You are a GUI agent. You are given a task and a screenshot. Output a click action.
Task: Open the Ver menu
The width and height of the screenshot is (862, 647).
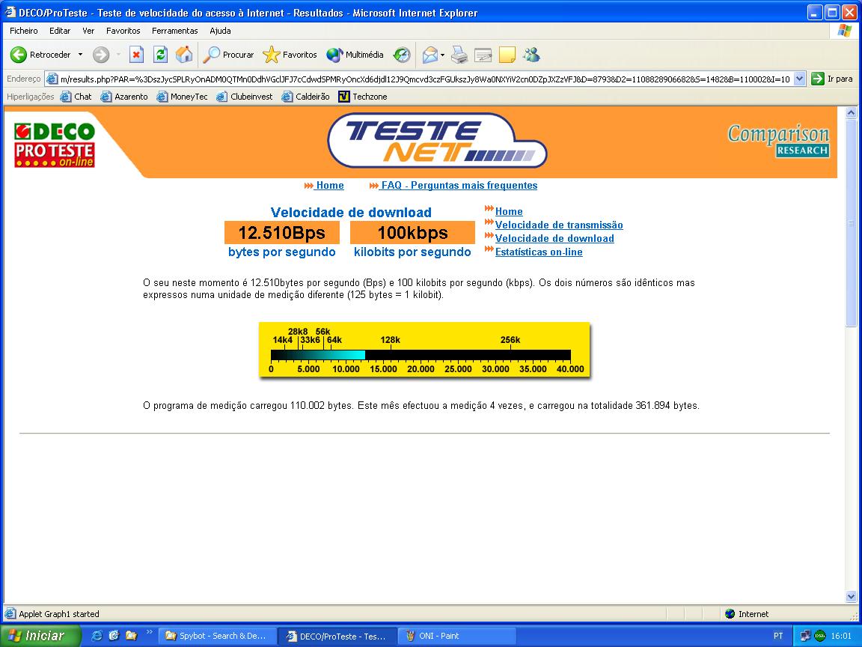click(x=88, y=31)
